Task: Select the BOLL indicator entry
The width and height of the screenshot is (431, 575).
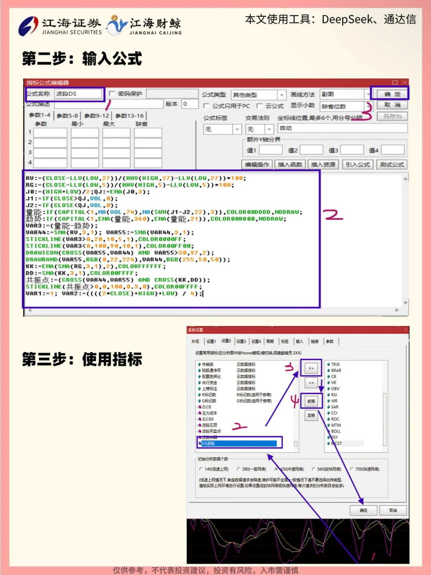Action: pyautogui.click(x=336, y=431)
